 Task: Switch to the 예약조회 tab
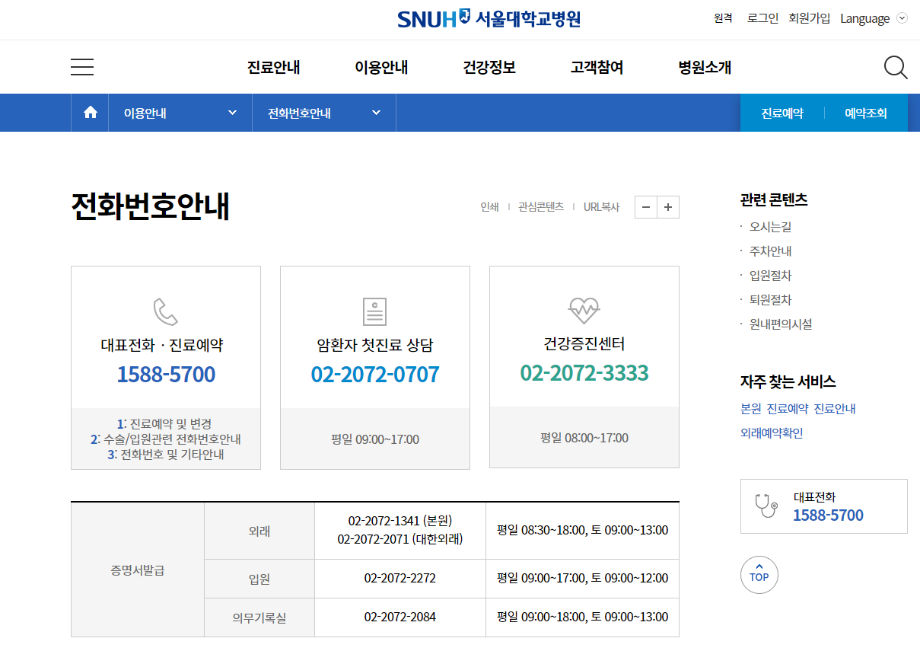tap(867, 111)
